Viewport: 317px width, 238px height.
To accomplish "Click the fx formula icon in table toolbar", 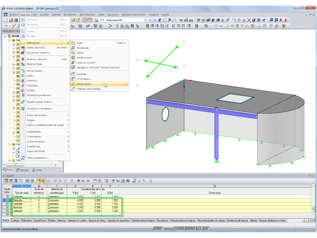I will tap(139, 181).
